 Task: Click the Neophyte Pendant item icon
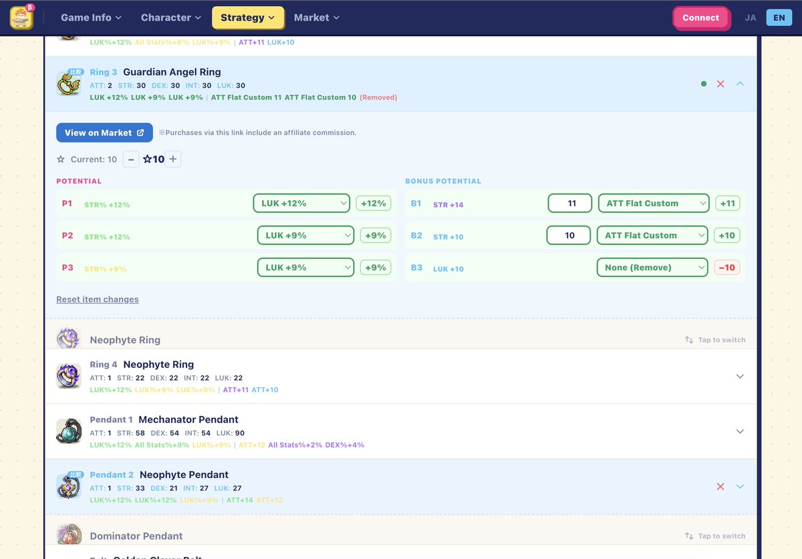pos(70,486)
